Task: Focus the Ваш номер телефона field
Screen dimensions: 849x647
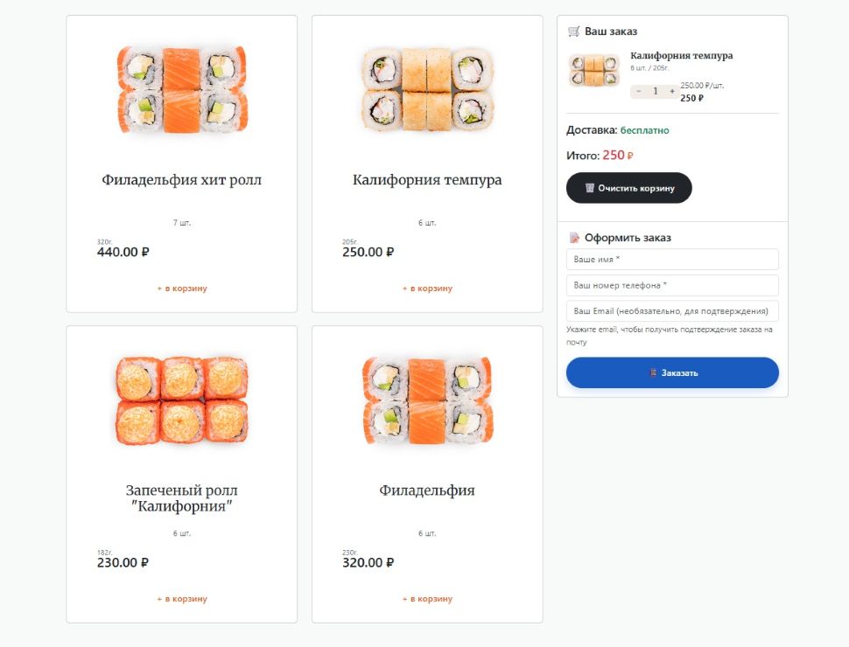Action: 672,285
